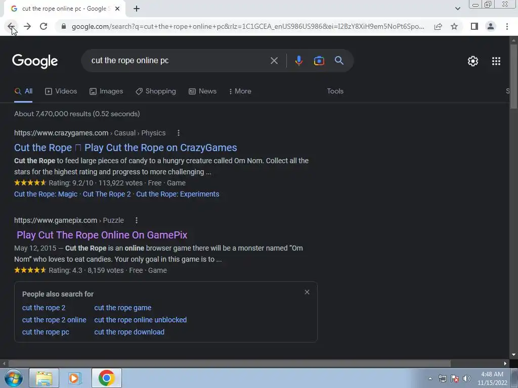Close the 'People also search for' box
This screenshot has height=388, width=518.
(x=307, y=292)
